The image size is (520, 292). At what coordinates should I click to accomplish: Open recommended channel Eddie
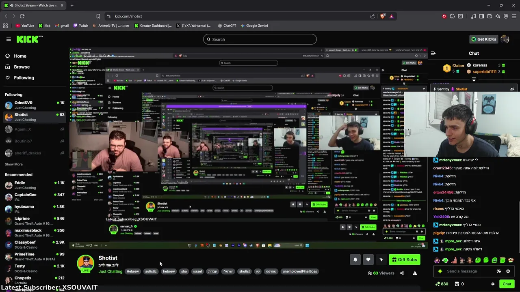(34, 185)
